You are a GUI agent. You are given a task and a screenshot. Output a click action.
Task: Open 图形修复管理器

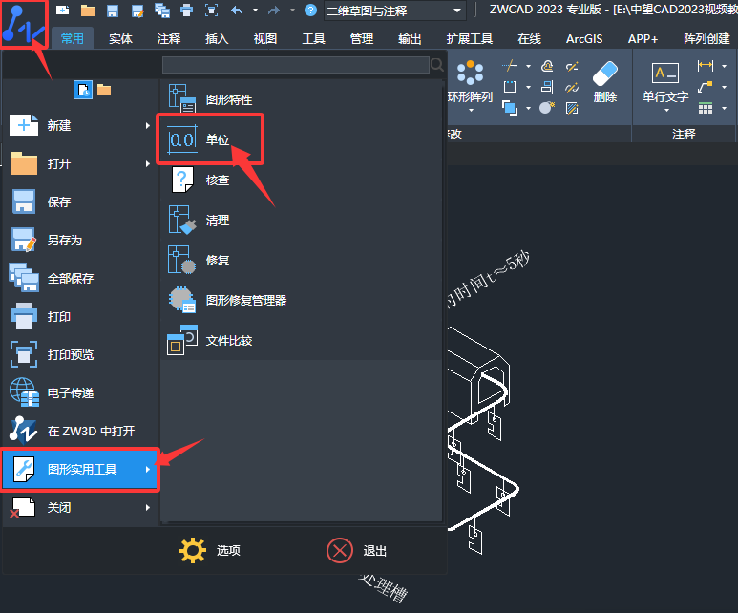pos(302,300)
